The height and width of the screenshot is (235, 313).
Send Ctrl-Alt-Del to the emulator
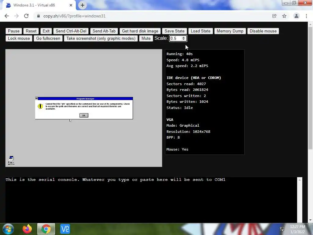point(71,31)
